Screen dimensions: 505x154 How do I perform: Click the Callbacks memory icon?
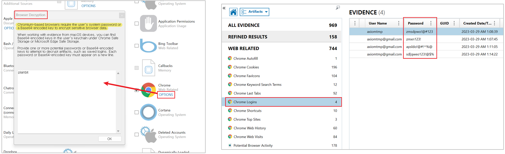point(148,68)
